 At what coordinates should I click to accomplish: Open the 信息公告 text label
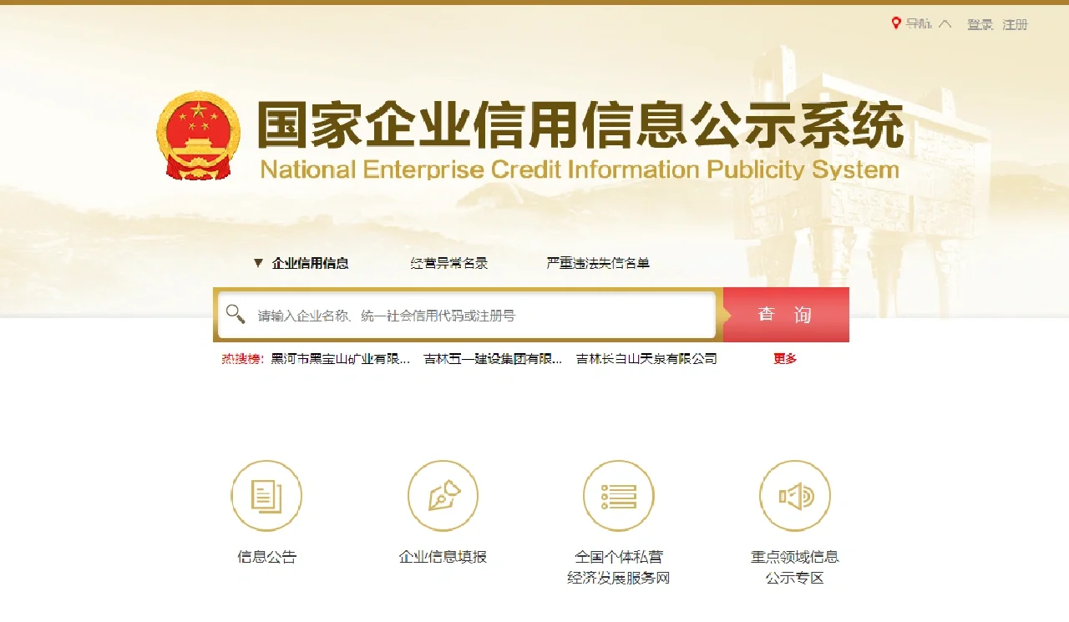pyautogui.click(x=266, y=557)
